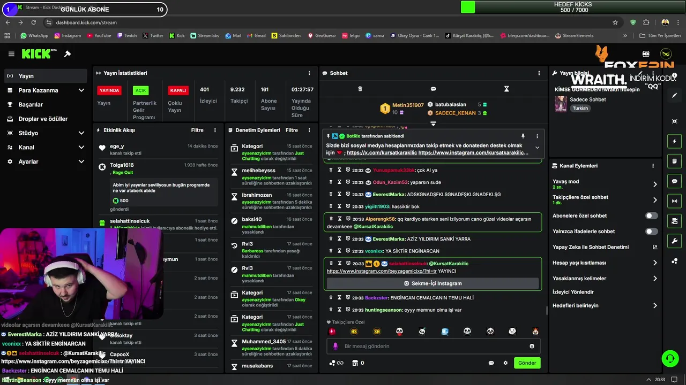Open Yavaş mod settings arrow
The height and width of the screenshot is (385, 686).
655,184
